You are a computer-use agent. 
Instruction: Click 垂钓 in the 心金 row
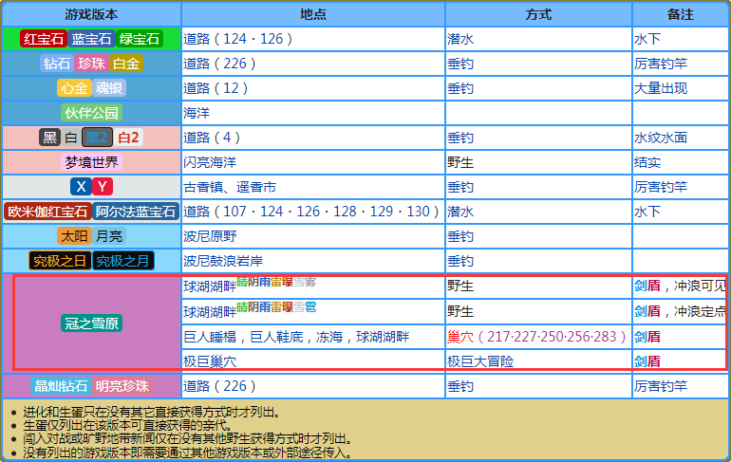pos(460,88)
